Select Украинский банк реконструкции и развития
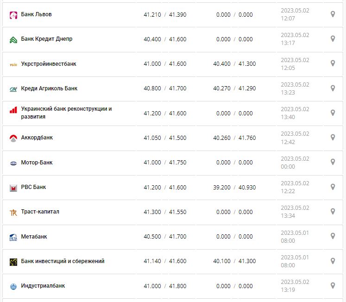 66,113
